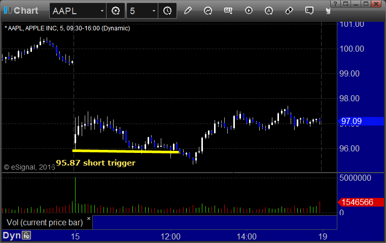Open the time template clock icon
Viewport: 386px width, 243px height.
click(x=167, y=11)
